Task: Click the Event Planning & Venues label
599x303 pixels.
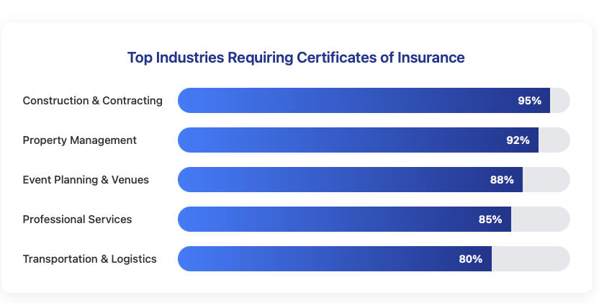Action: point(86,180)
